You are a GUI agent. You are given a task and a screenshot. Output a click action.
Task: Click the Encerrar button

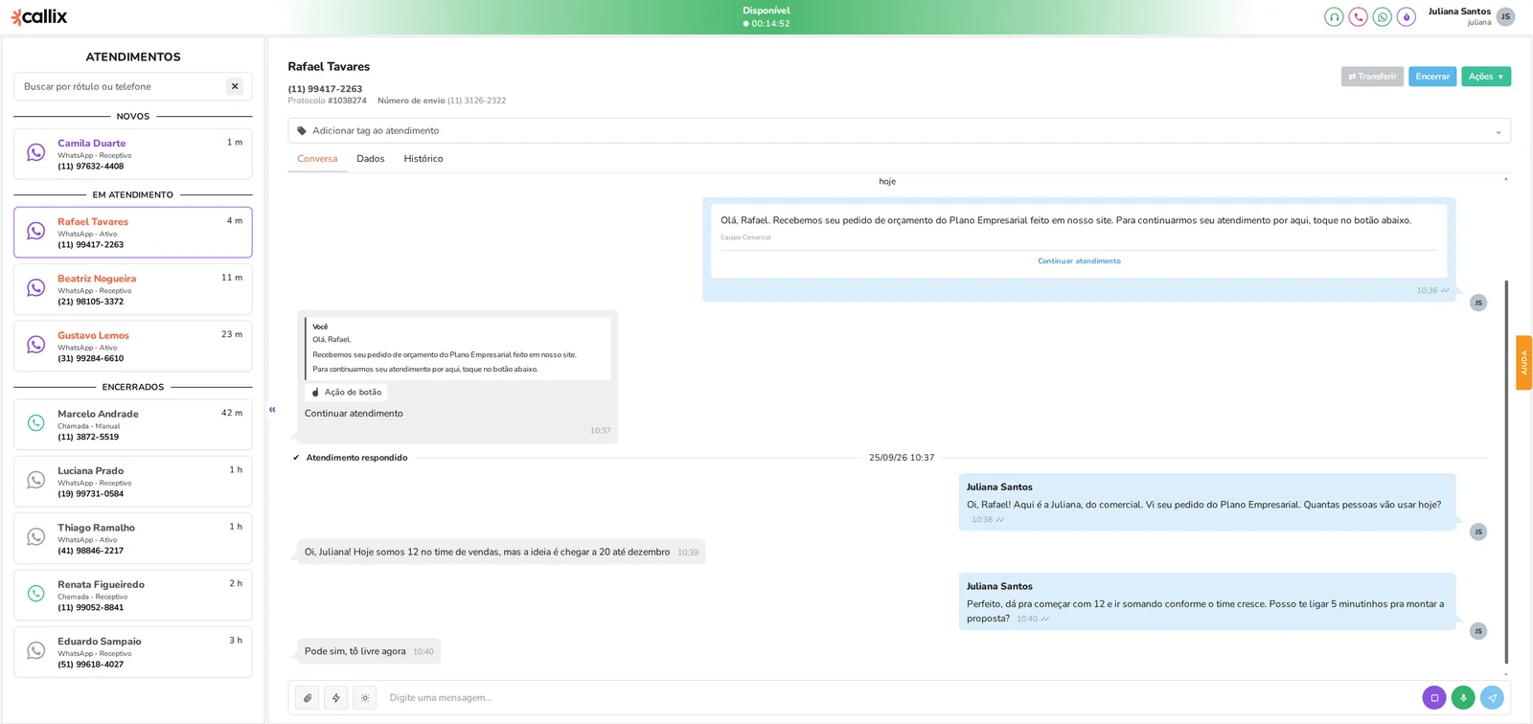point(1432,77)
